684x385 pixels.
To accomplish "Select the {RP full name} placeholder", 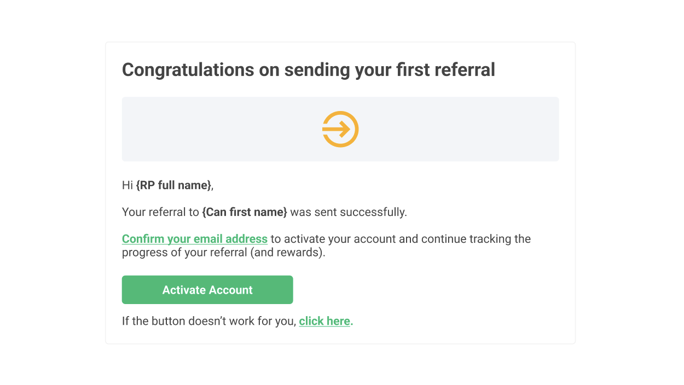I will (173, 185).
